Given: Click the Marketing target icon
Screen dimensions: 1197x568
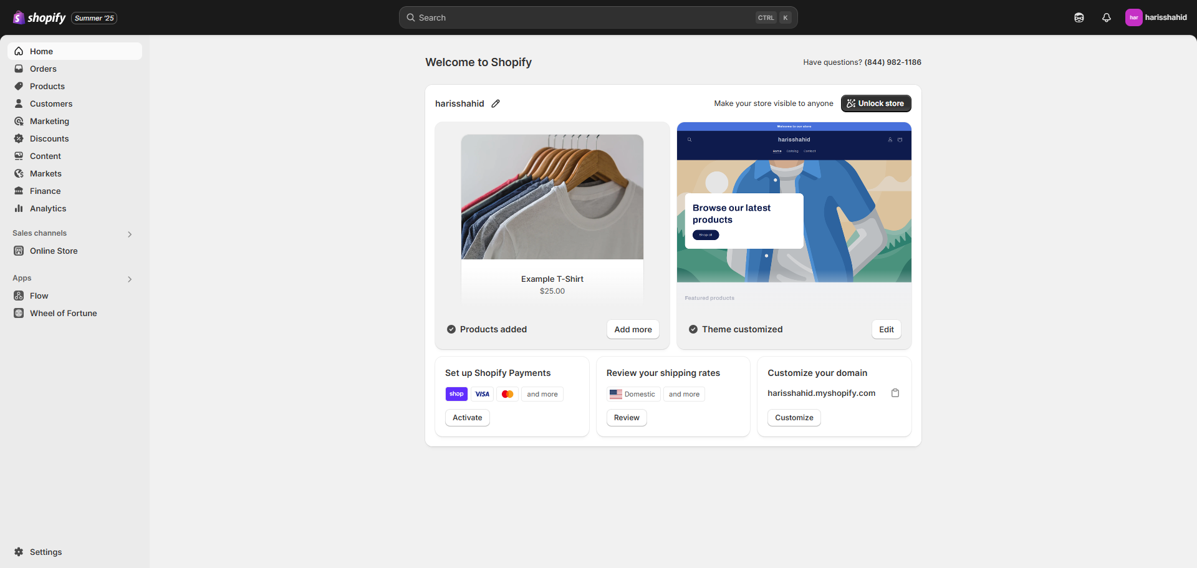Looking at the screenshot, I should point(19,121).
